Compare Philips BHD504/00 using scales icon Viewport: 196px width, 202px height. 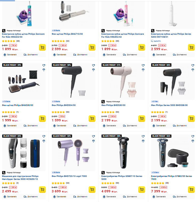[93, 70]
